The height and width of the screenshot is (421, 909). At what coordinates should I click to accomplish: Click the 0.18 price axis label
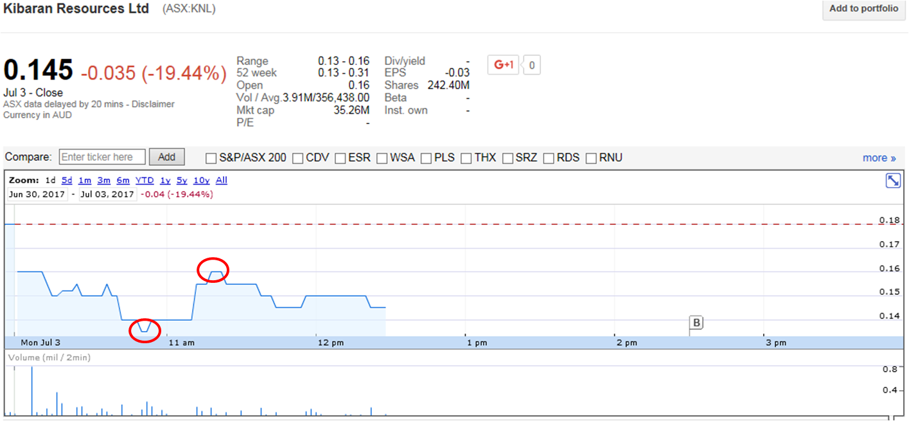(x=890, y=220)
